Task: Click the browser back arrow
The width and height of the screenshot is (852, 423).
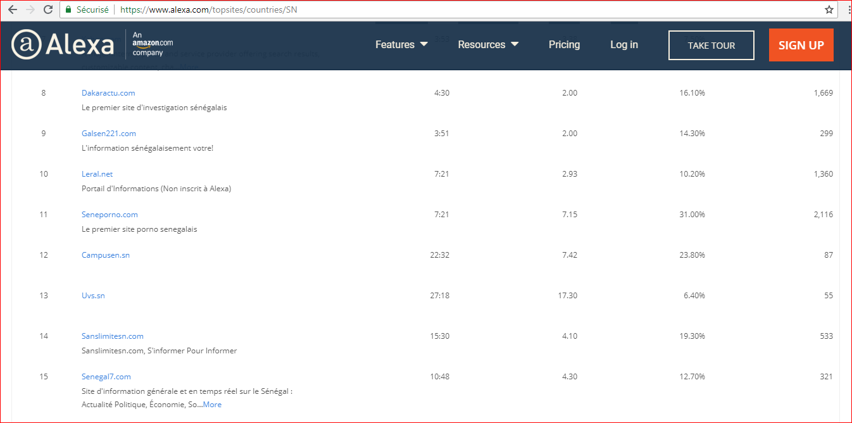Action: tap(12, 9)
